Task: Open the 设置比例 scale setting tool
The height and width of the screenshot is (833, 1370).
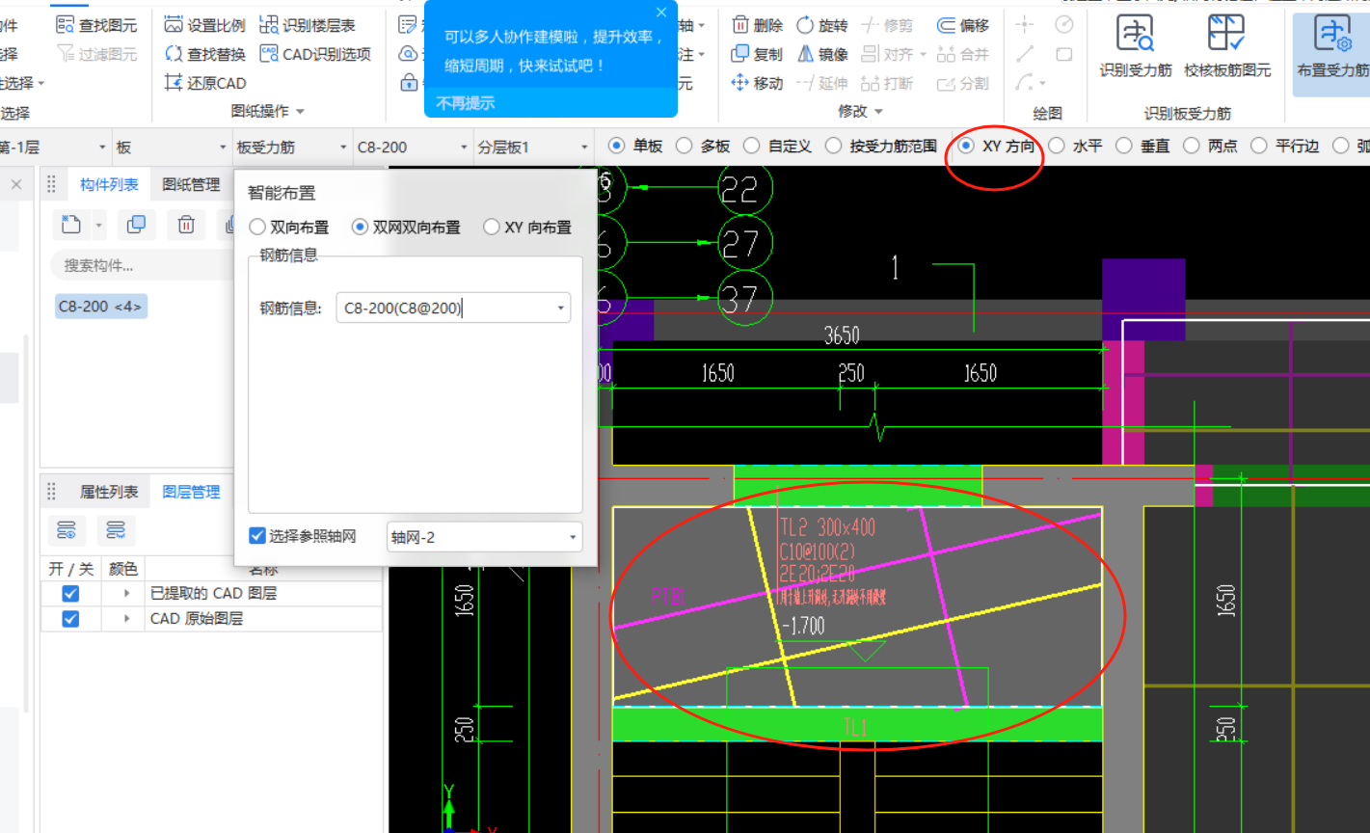Action: tap(204, 25)
